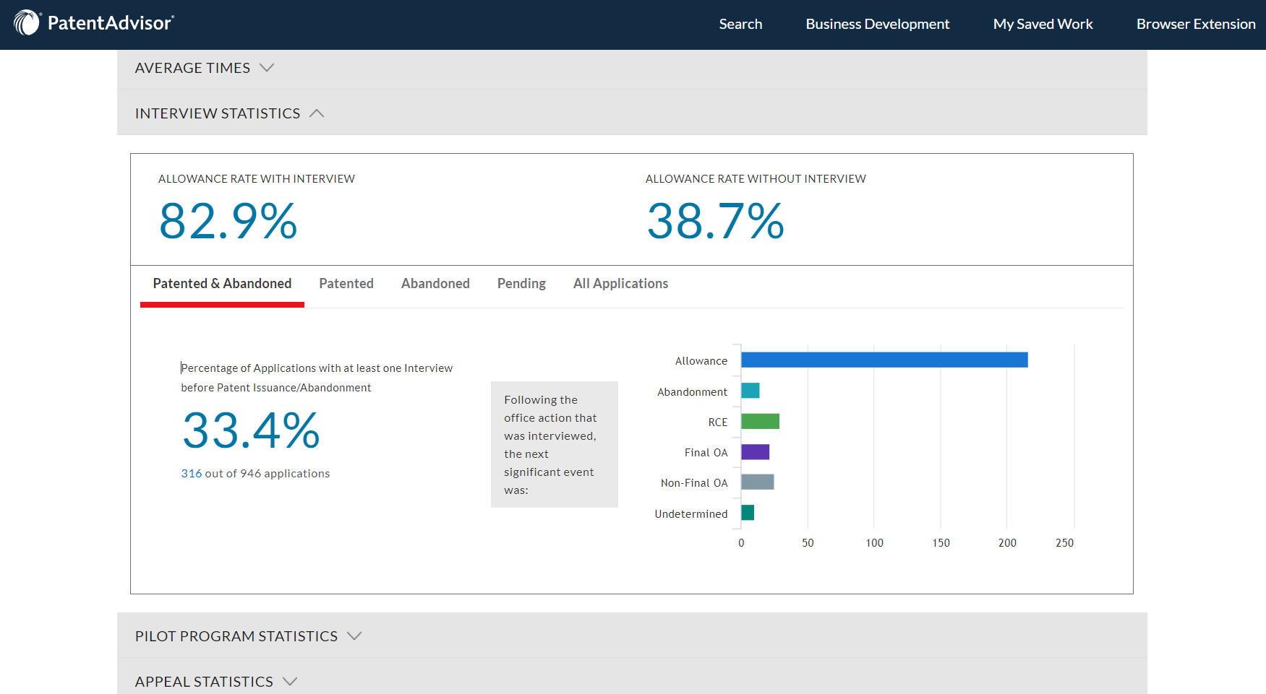Image resolution: width=1266 pixels, height=694 pixels.
Task: Click the blue Allowance bar in chart
Action: tap(884, 360)
